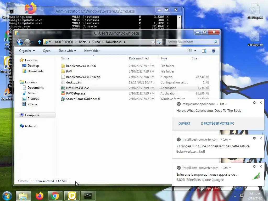Go up one folder with blue up arrow
268x201 pixels.
(40, 42)
